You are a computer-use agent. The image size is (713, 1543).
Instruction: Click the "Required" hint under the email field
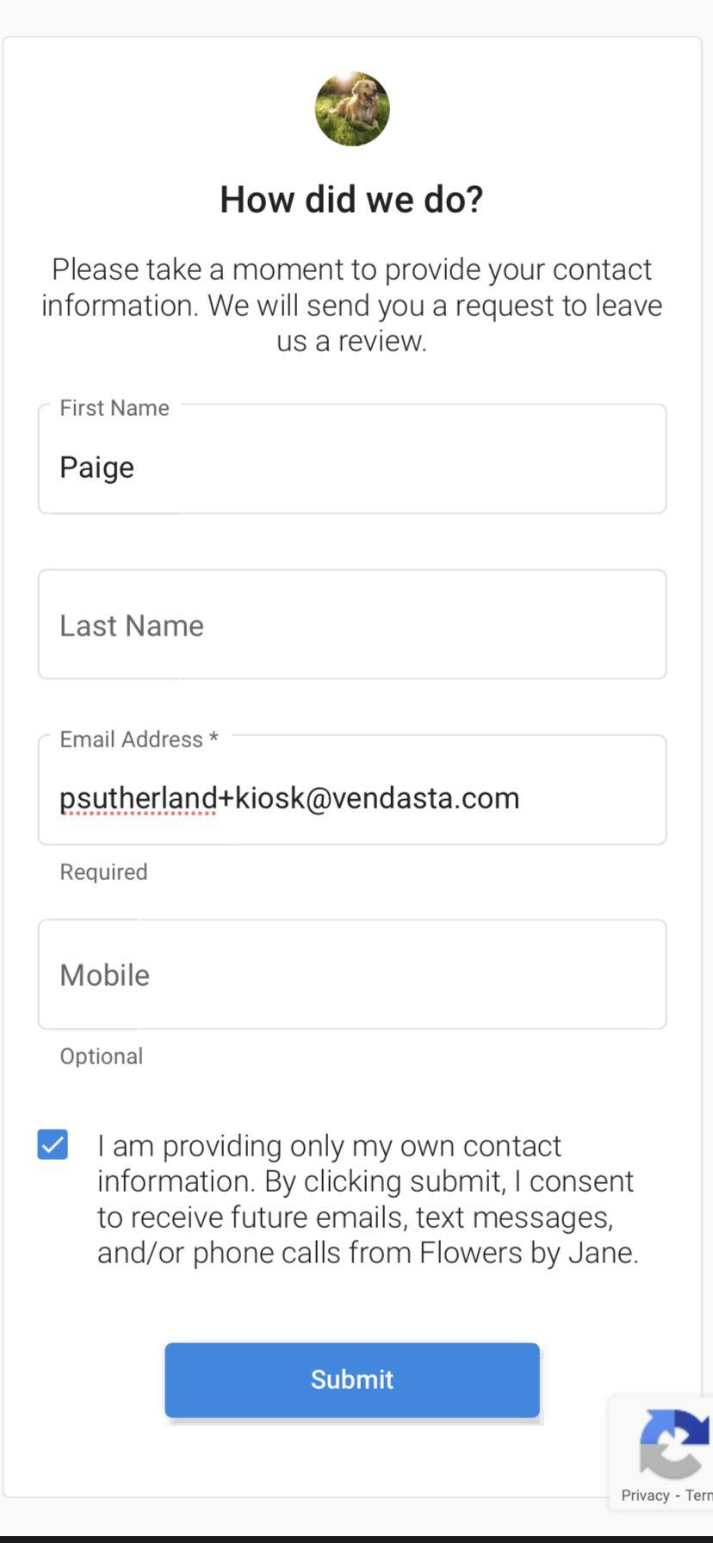tap(103, 871)
